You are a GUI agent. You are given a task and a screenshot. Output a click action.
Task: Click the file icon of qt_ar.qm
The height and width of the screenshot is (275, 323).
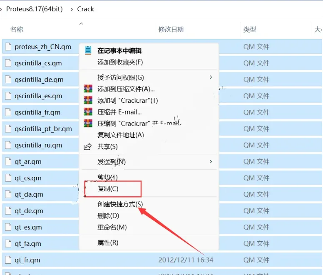(x=8, y=161)
